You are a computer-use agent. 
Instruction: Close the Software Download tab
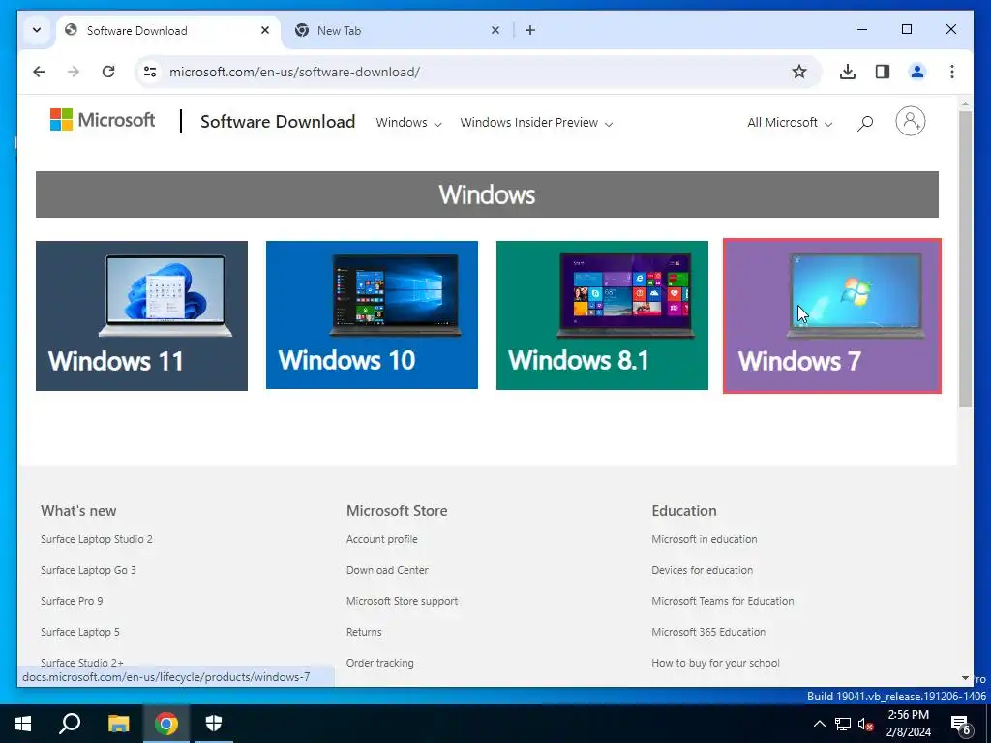tap(265, 30)
